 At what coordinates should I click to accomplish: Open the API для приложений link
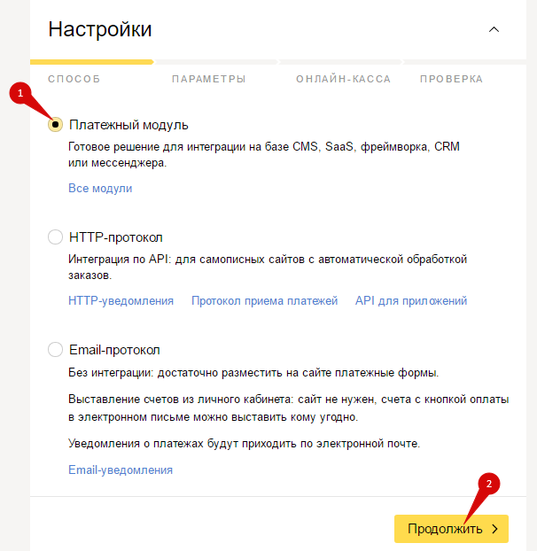point(411,301)
